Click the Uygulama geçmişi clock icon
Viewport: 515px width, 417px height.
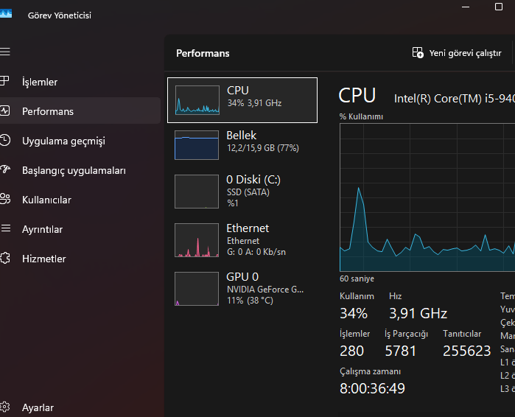click(5, 140)
